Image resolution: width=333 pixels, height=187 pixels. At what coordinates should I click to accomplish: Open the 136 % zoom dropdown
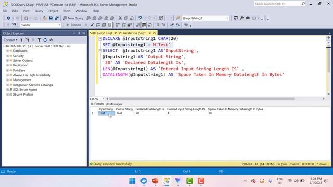[103, 99]
